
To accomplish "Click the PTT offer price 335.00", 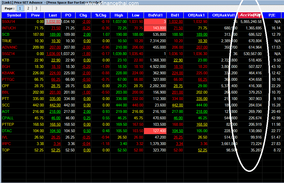I will click(202, 99).
